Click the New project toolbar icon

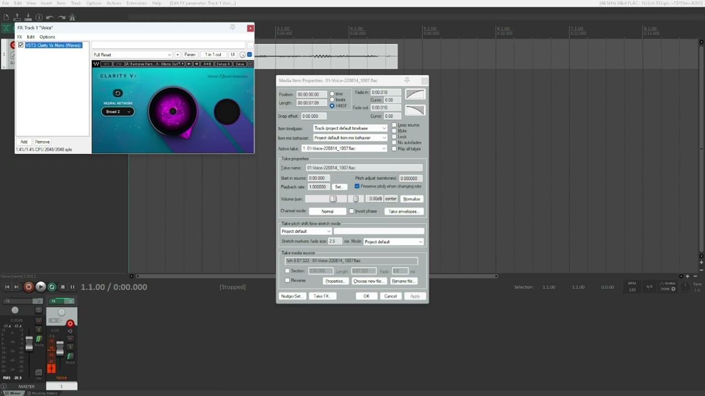(6, 18)
